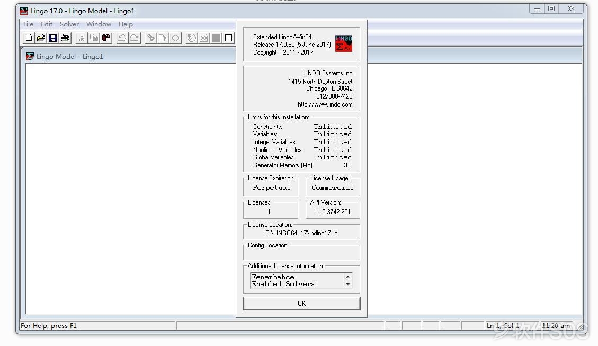Open the Help menu
The height and width of the screenshot is (346, 598).
pos(126,24)
